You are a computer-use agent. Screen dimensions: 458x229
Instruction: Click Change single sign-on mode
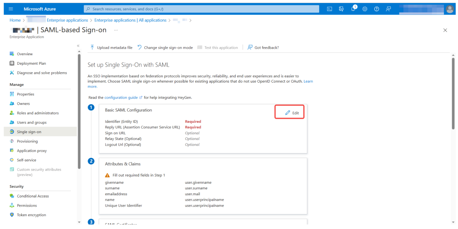165,47
